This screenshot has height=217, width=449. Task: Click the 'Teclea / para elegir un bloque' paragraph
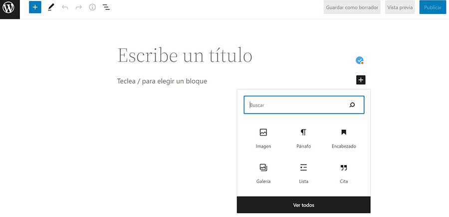coord(162,81)
